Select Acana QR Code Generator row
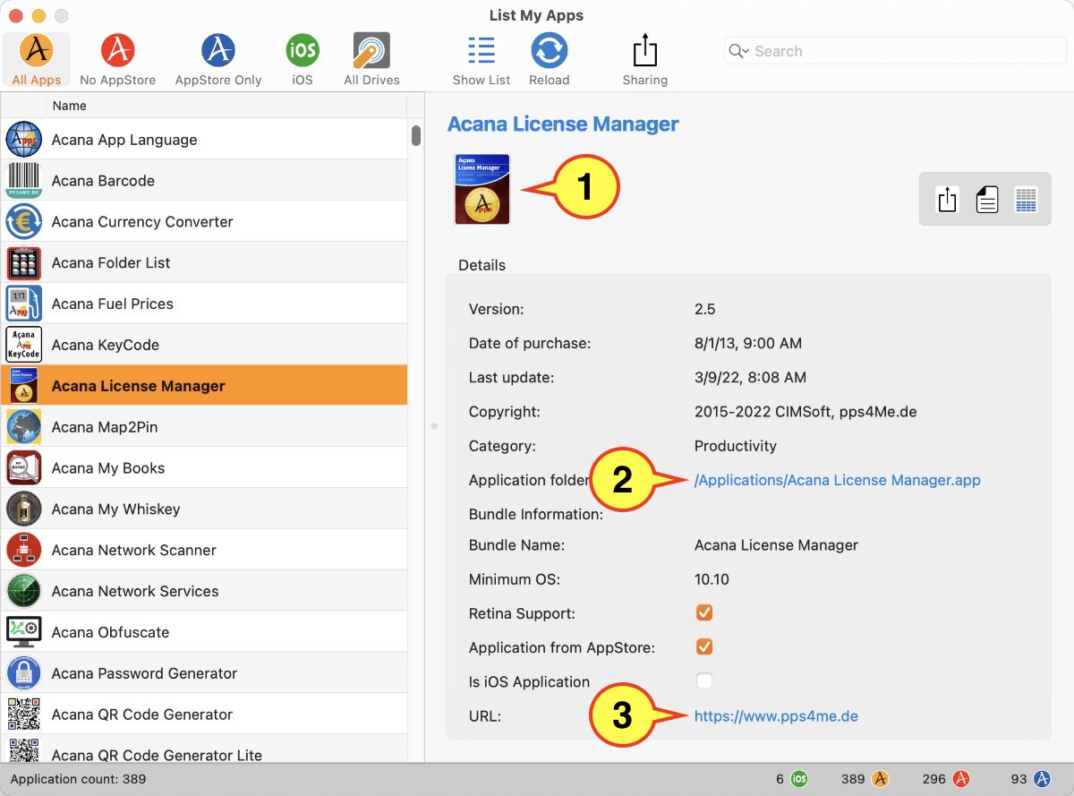The height and width of the screenshot is (796, 1074). (x=204, y=715)
